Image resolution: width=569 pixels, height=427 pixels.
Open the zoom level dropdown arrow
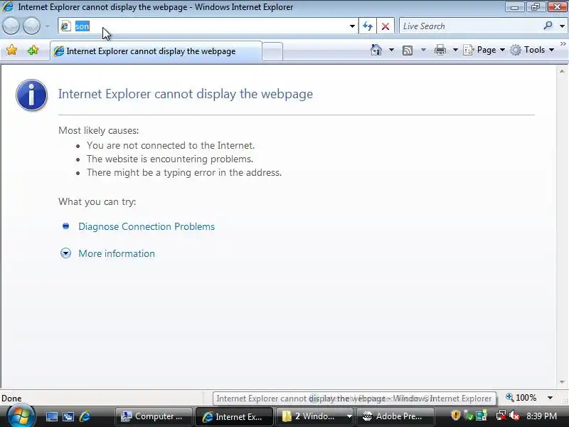pyautogui.click(x=550, y=398)
